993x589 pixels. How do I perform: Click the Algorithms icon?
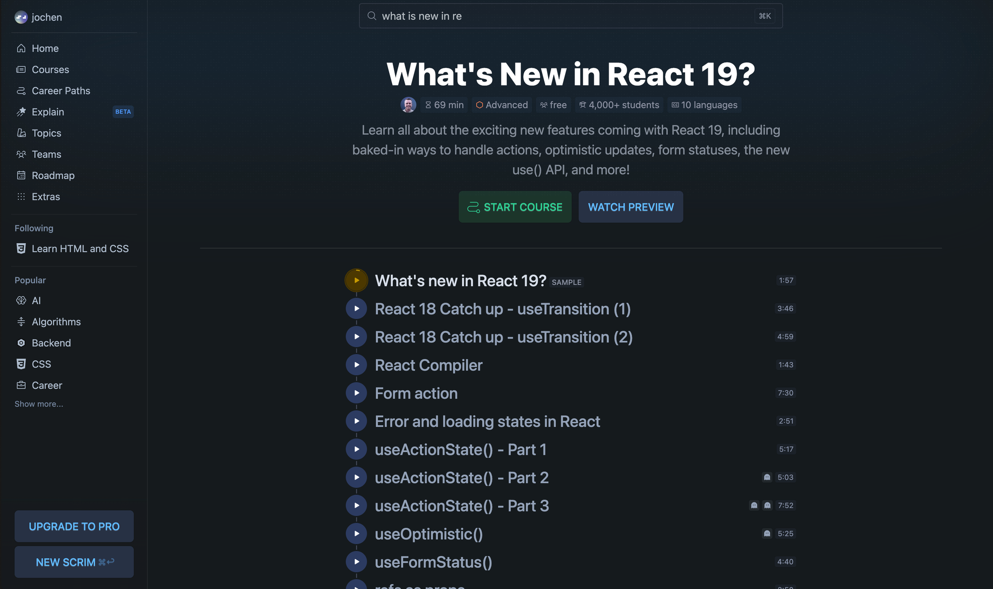(x=21, y=322)
